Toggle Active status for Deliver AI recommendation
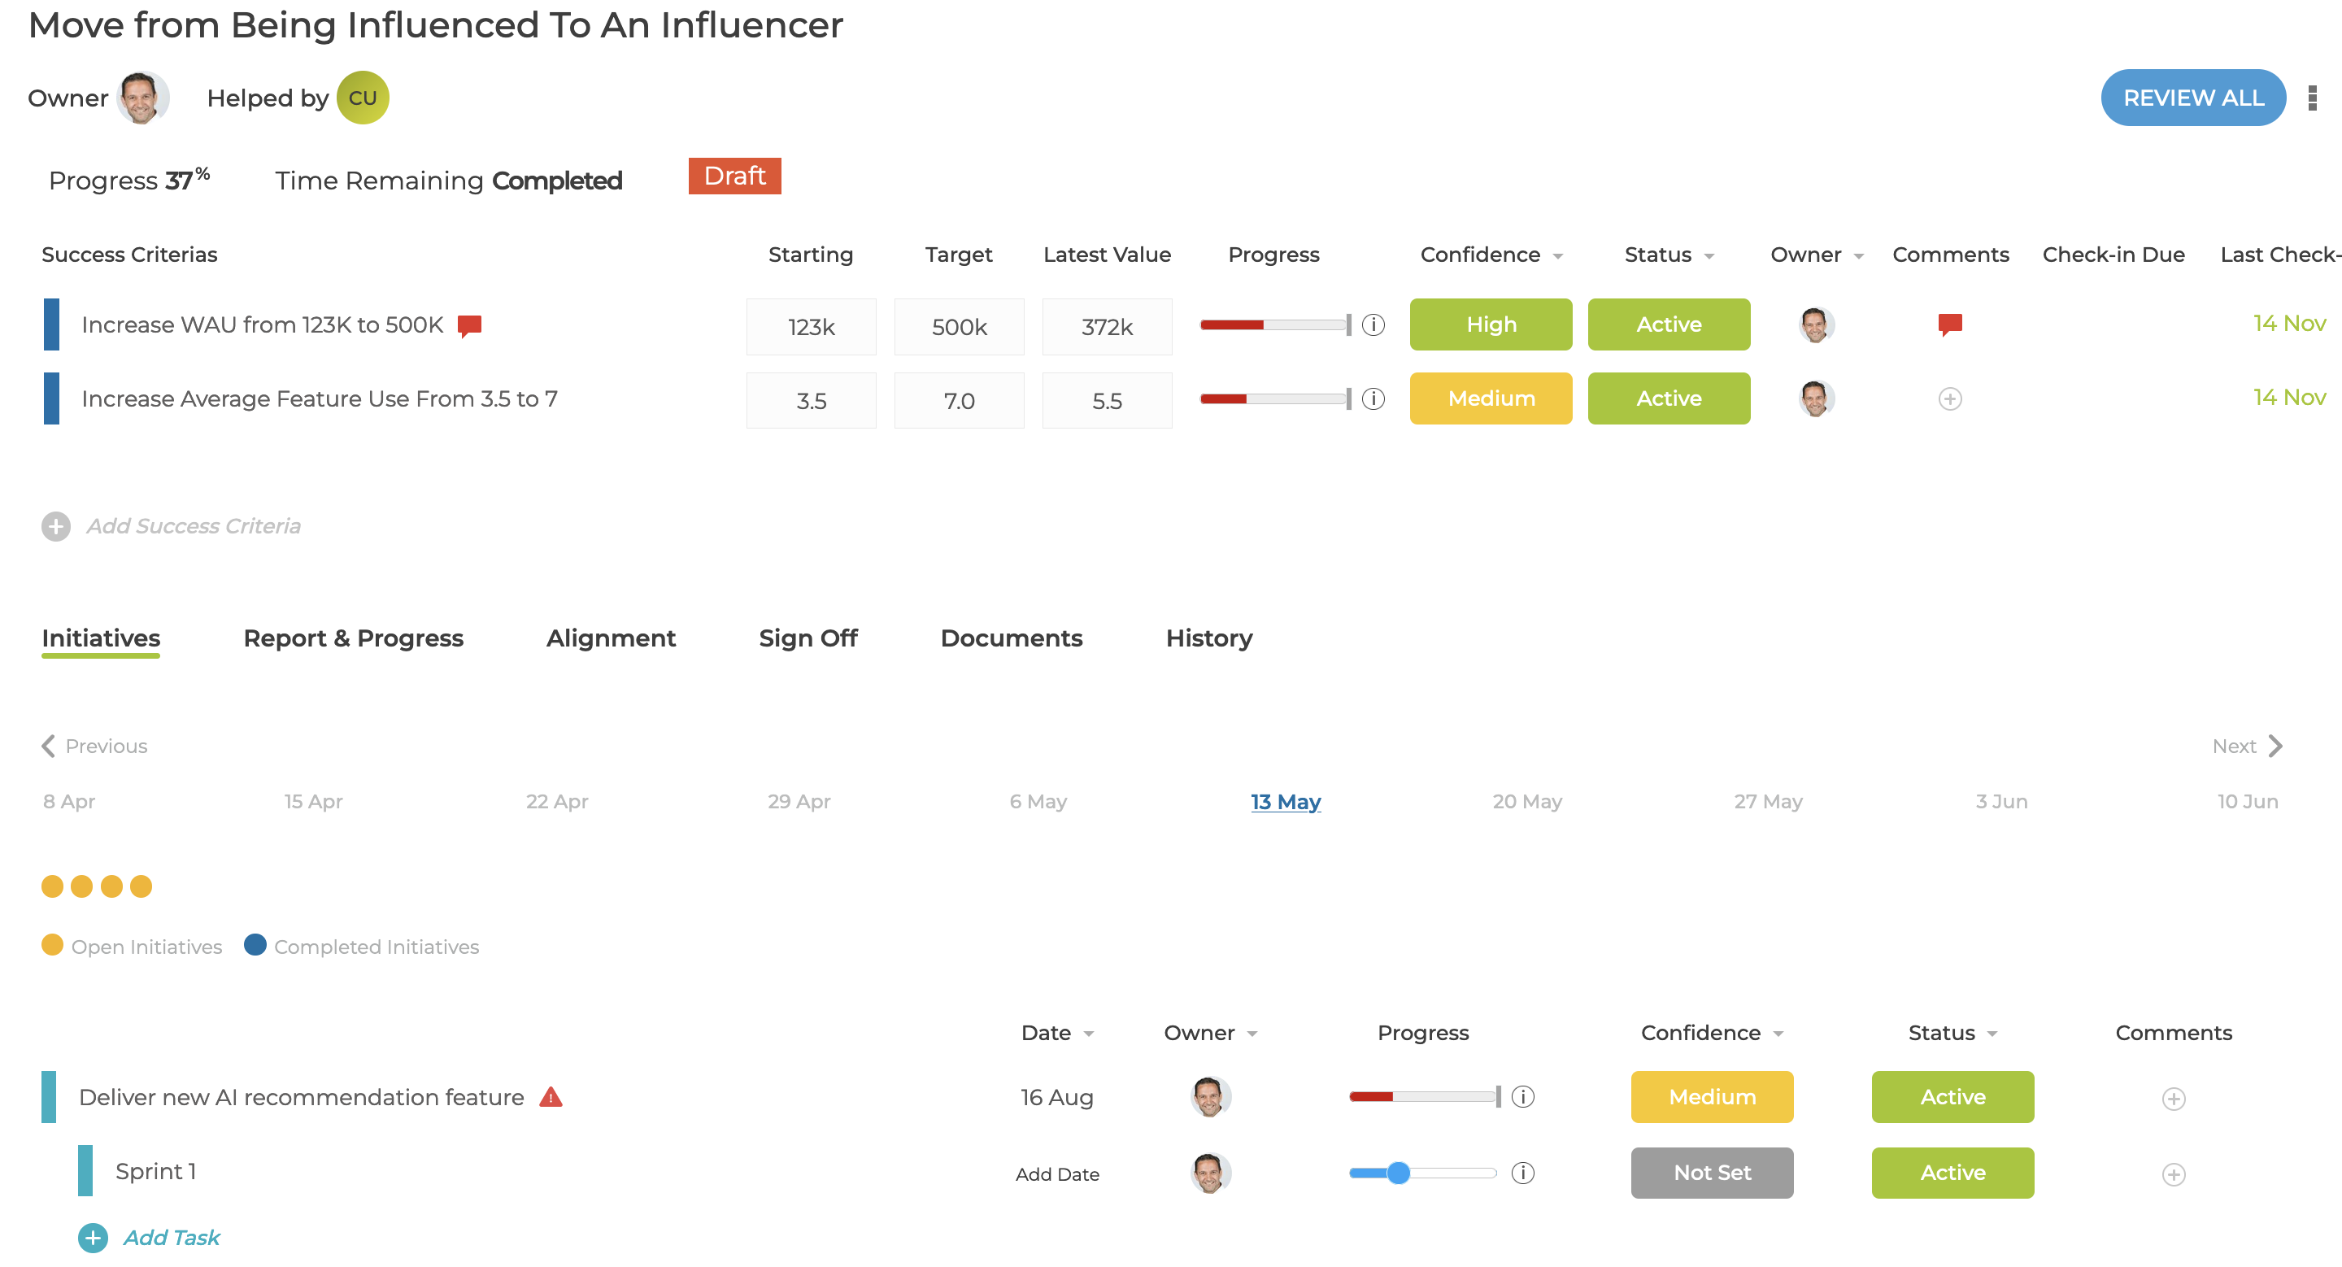The height and width of the screenshot is (1267, 2342). tap(1952, 1097)
